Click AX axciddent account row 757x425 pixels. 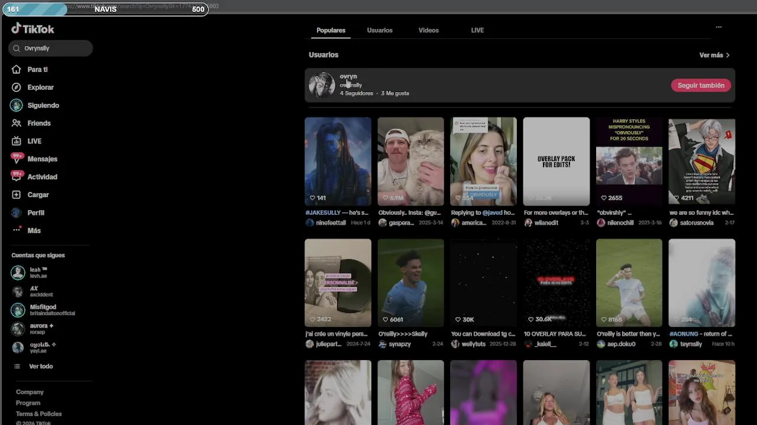click(50, 292)
